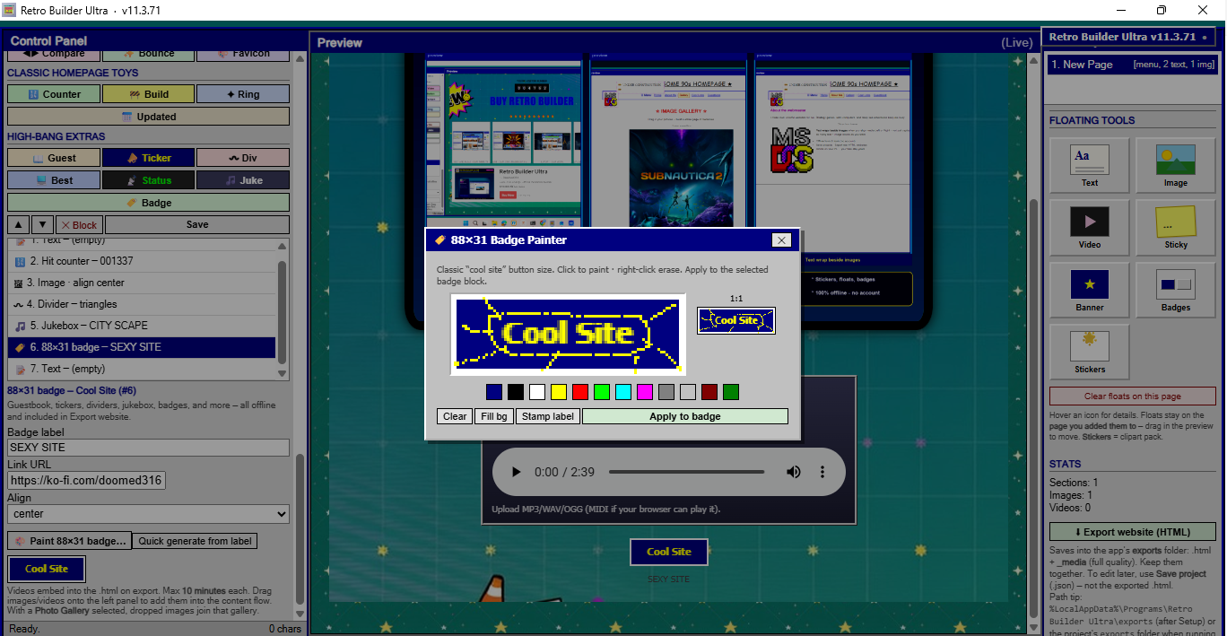Mute the preview audio player
The height and width of the screenshot is (636, 1227).
pyautogui.click(x=794, y=472)
